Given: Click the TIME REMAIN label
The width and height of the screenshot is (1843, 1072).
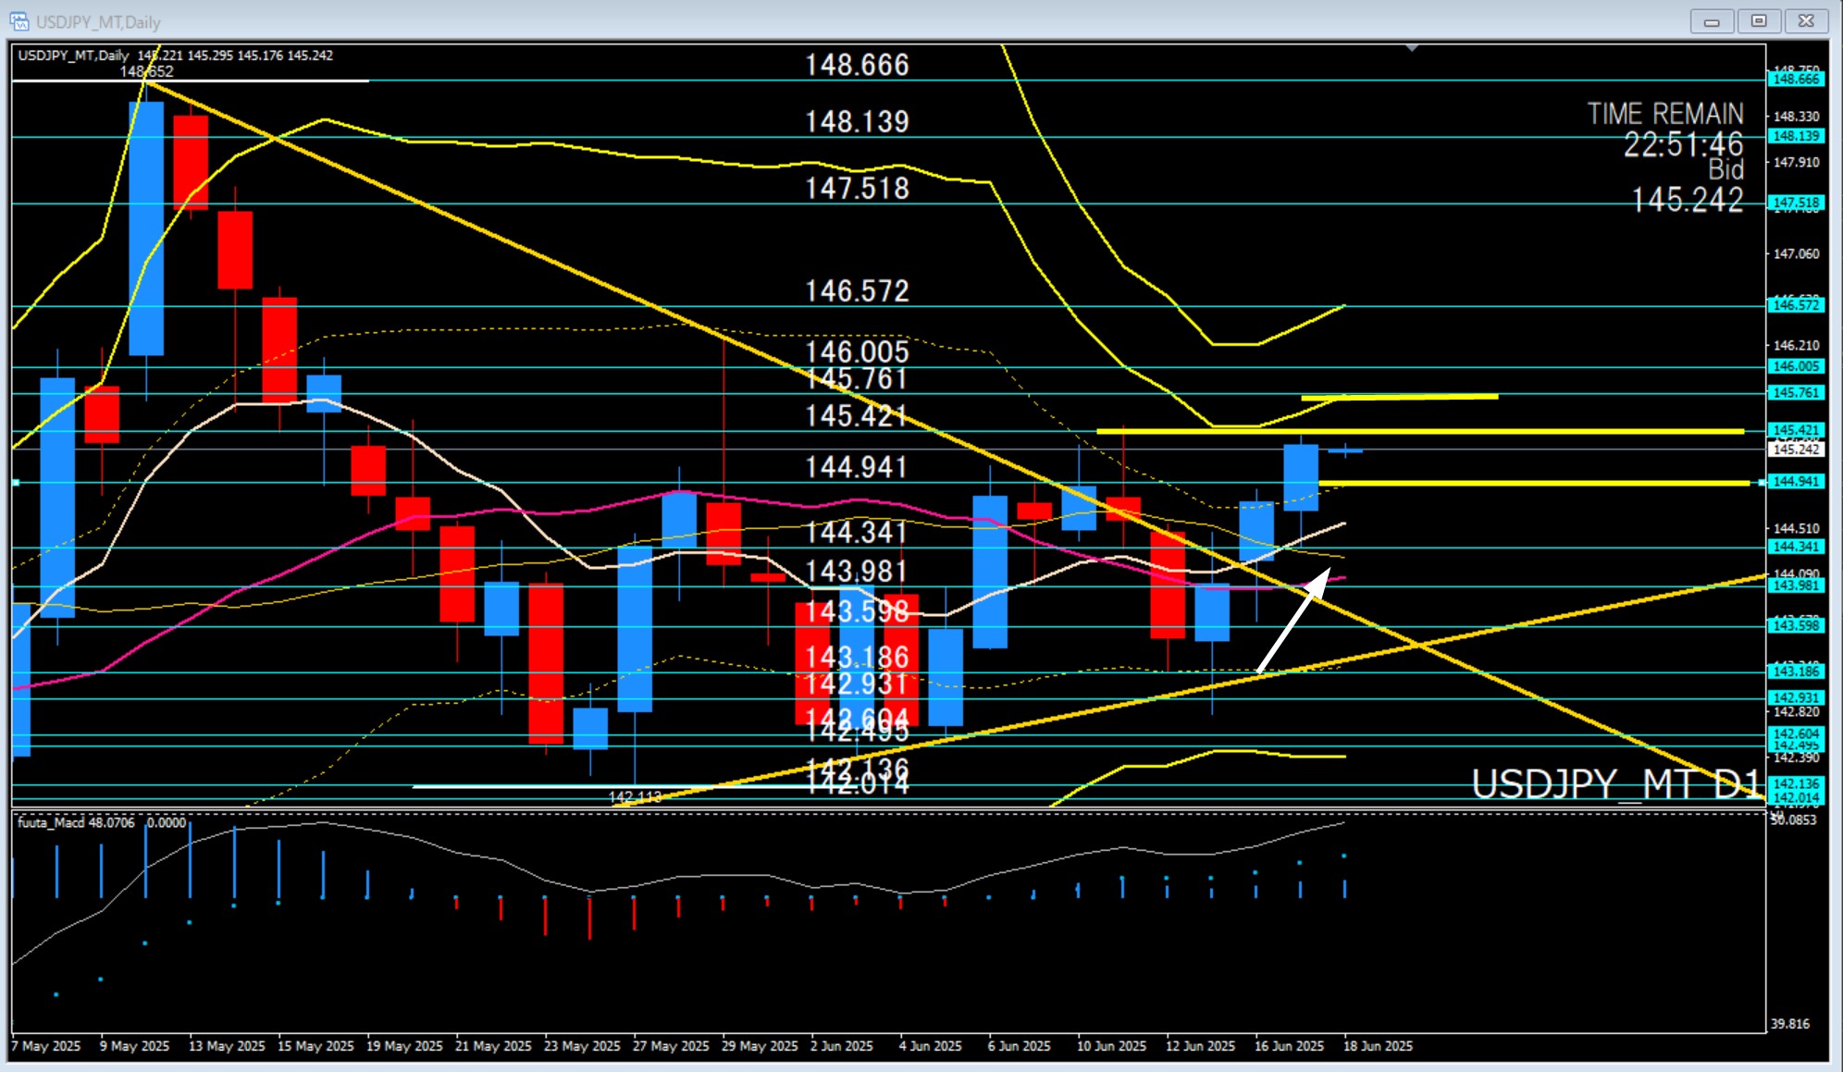Looking at the screenshot, I should pyautogui.click(x=1665, y=114).
